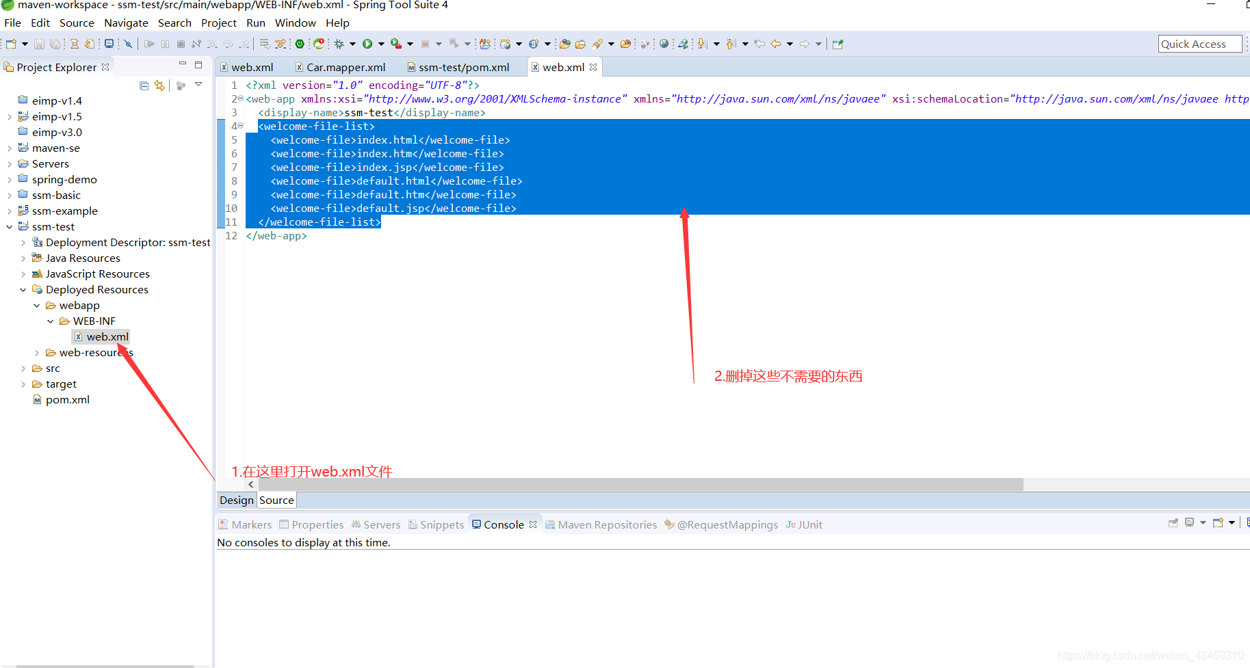Click the Relaunch icon with red badge
This screenshot has width=1250, height=668.
[319, 44]
